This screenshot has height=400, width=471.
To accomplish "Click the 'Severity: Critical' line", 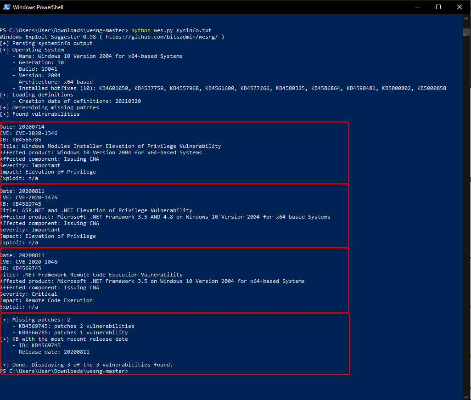I will [29, 294].
